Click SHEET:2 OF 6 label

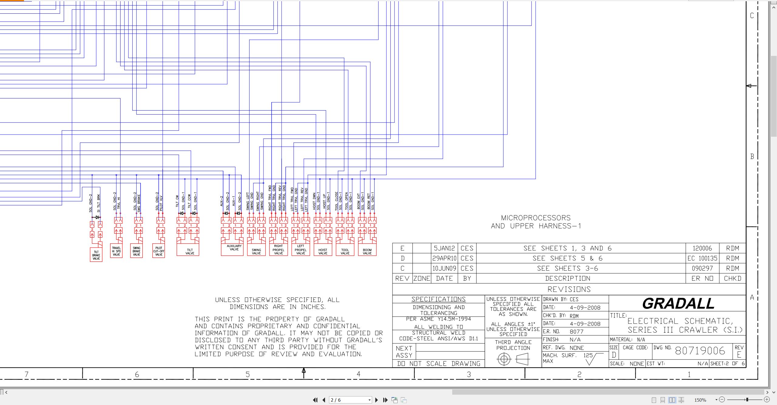[x=728, y=363]
